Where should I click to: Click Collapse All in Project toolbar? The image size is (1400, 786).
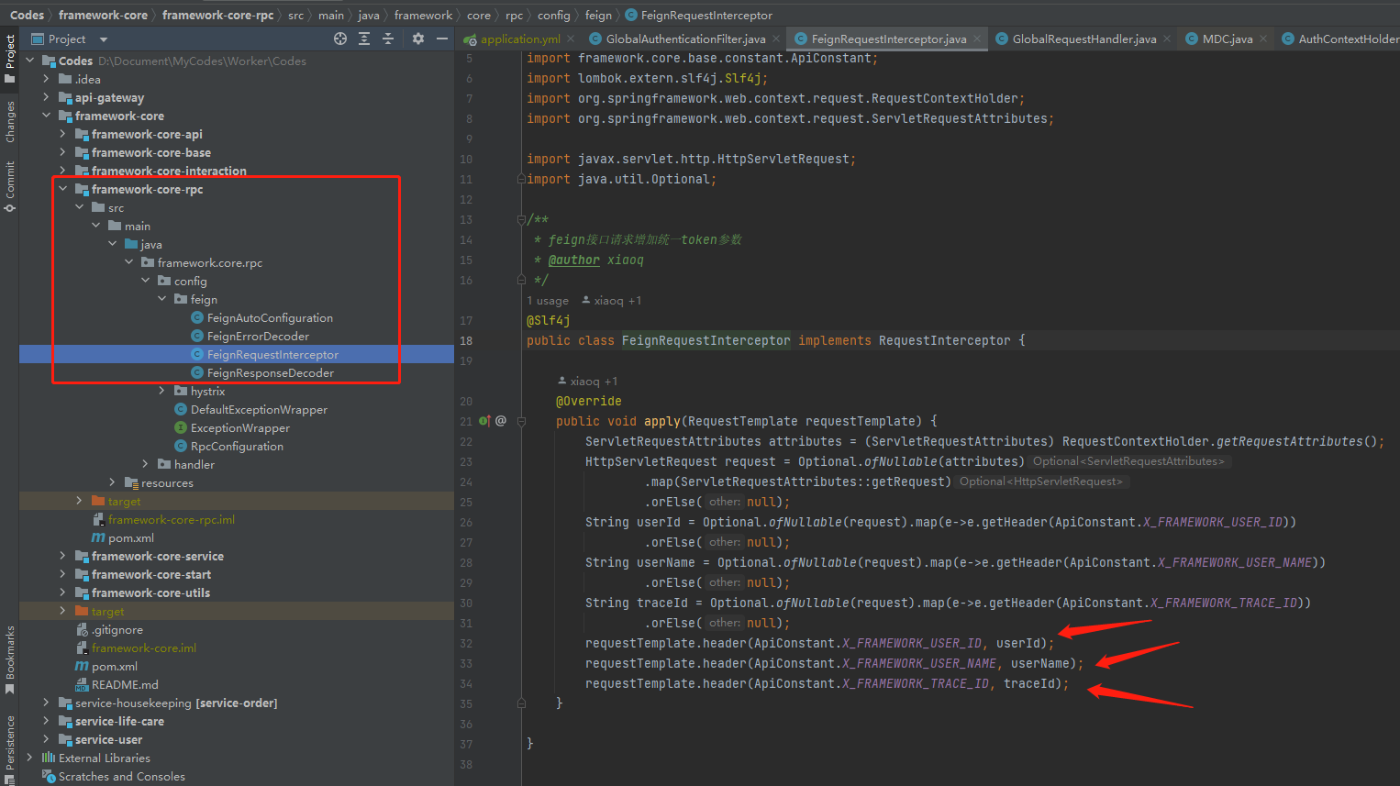pos(388,39)
